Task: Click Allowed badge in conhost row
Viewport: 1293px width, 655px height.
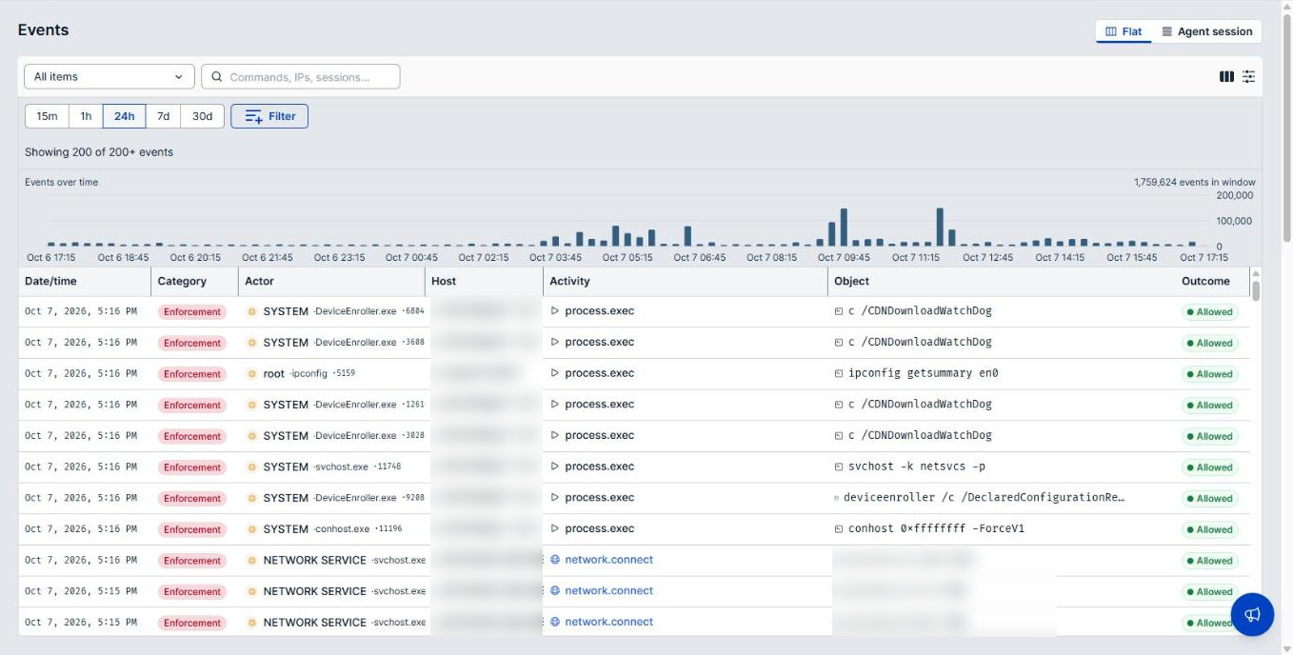Action: (x=1210, y=529)
